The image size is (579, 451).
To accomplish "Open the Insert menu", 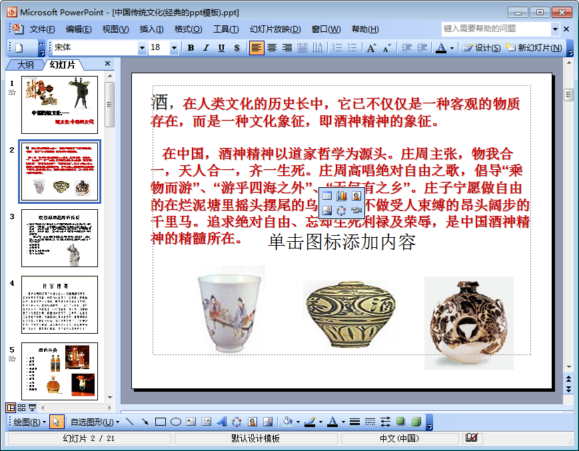I will 151,29.
